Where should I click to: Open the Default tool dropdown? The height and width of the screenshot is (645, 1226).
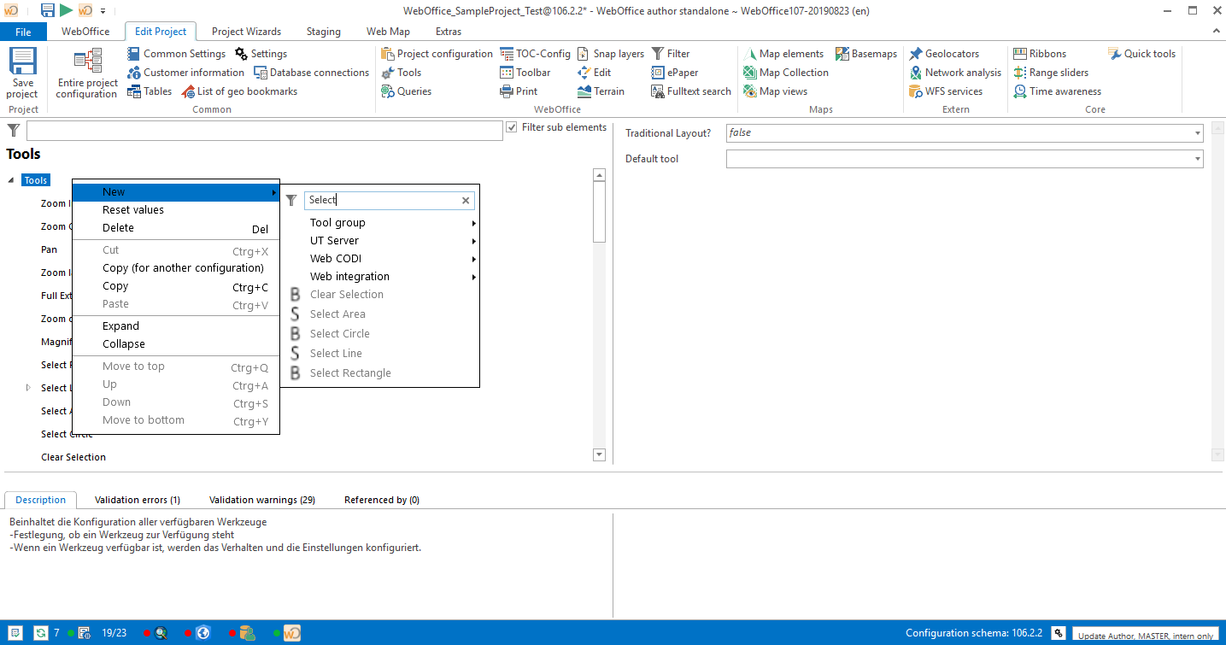(x=1196, y=158)
